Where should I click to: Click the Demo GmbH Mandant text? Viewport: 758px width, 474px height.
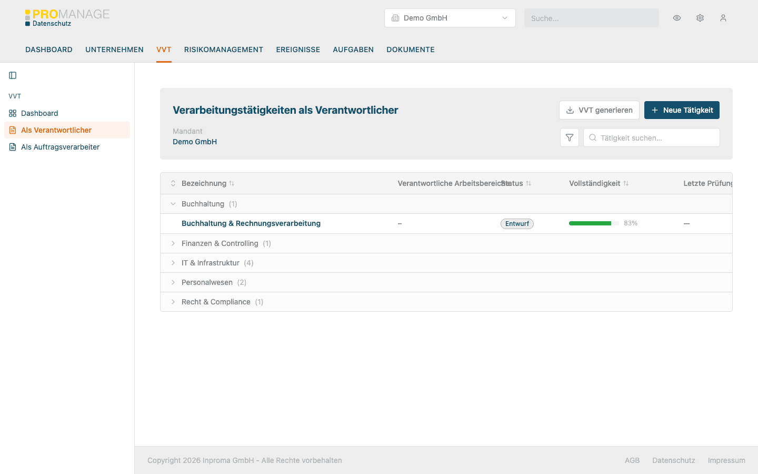click(195, 142)
